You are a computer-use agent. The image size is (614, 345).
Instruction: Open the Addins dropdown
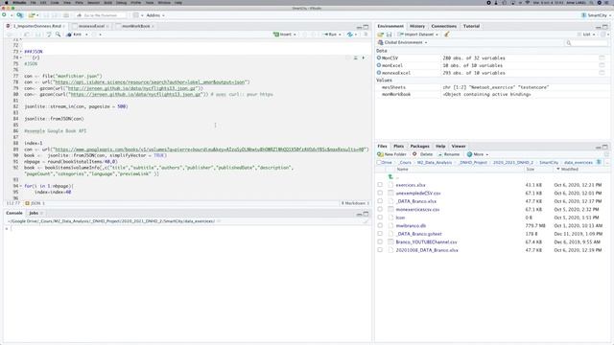coord(155,15)
